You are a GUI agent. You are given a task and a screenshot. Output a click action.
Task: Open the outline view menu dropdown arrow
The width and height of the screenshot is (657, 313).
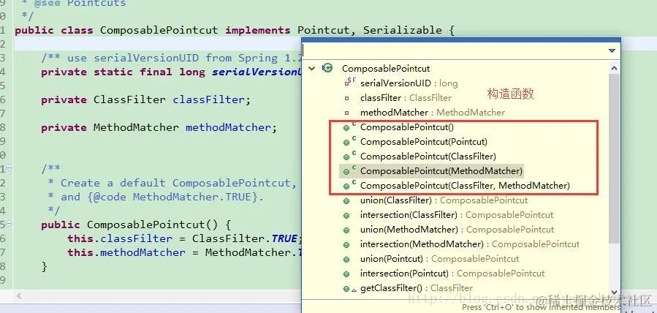(612, 50)
